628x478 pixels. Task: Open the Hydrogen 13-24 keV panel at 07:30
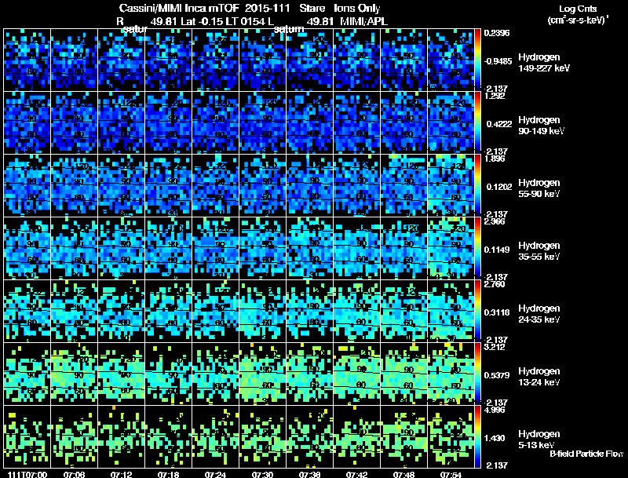[x=262, y=374]
